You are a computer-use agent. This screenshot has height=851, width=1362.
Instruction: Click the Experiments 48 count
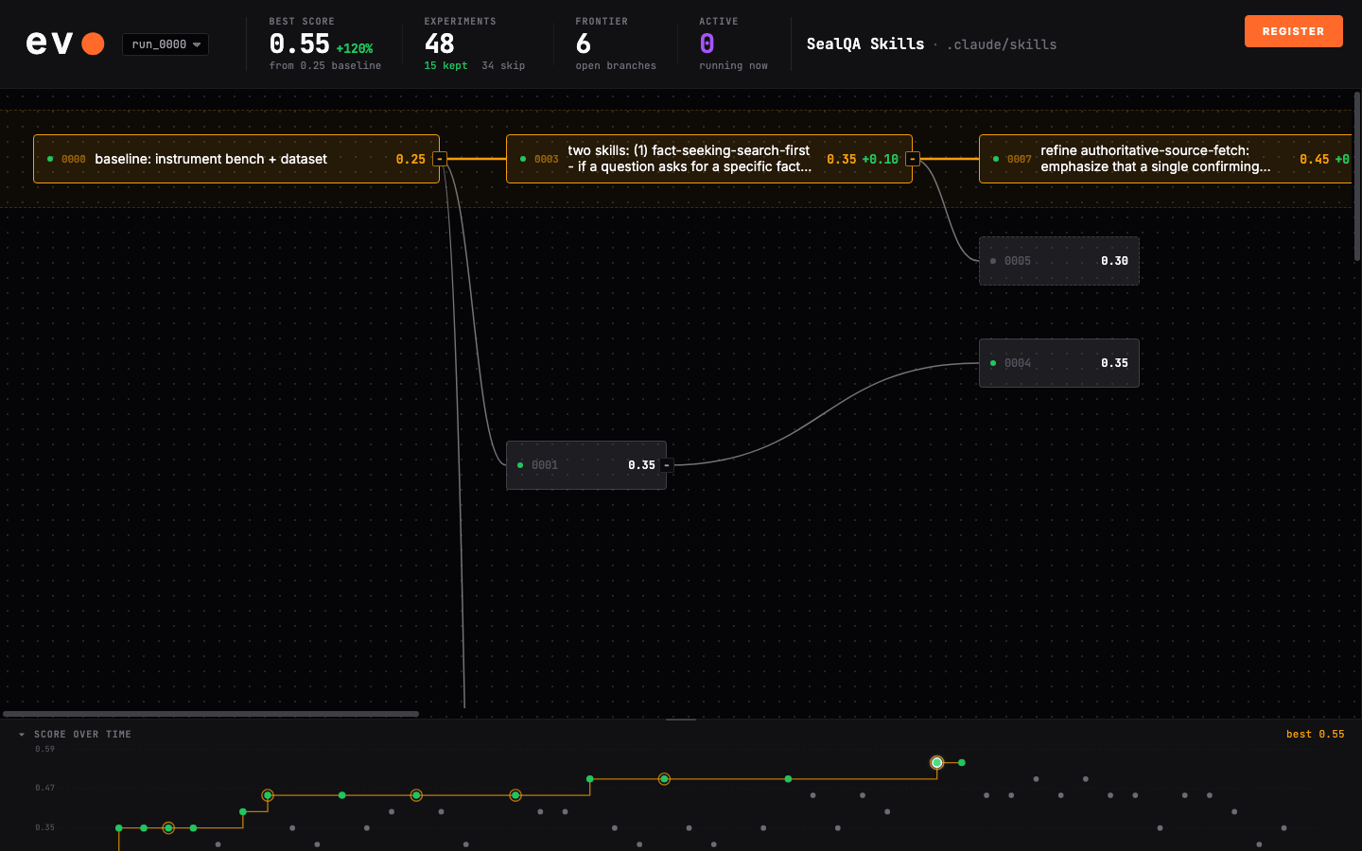click(x=439, y=43)
